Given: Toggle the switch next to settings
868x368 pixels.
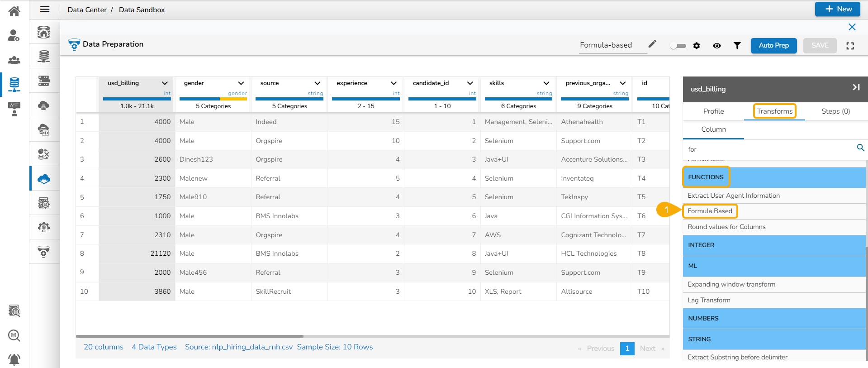Looking at the screenshot, I should pyautogui.click(x=678, y=46).
